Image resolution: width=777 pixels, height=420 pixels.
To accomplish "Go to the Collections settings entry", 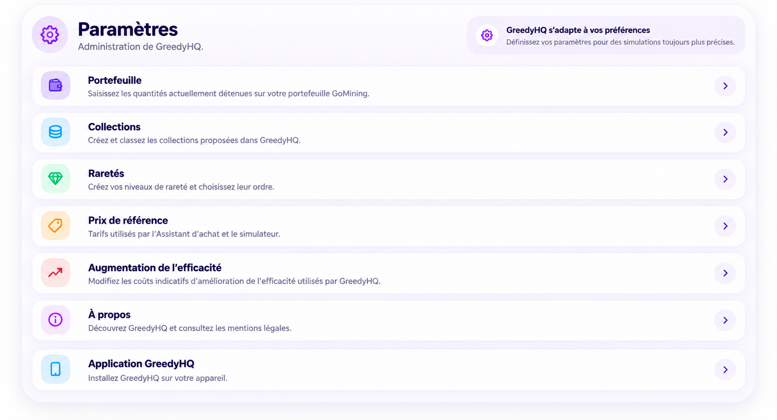I will (388, 133).
